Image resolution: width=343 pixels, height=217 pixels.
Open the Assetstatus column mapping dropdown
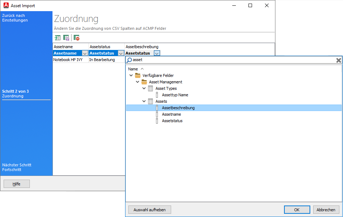point(121,53)
